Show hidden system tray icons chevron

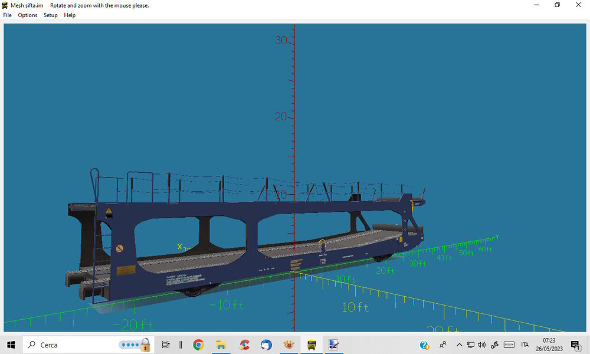click(x=459, y=345)
